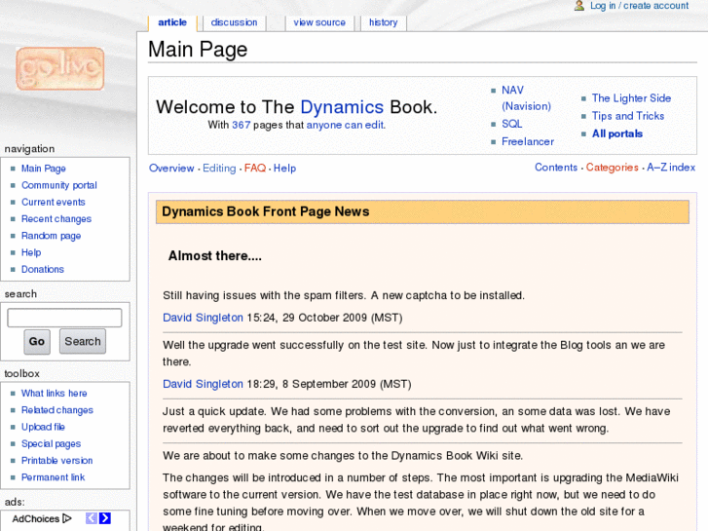The width and height of the screenshot is (708, 531).
Task: Go to the previous ad with left arrow
Action: [92, 518]
